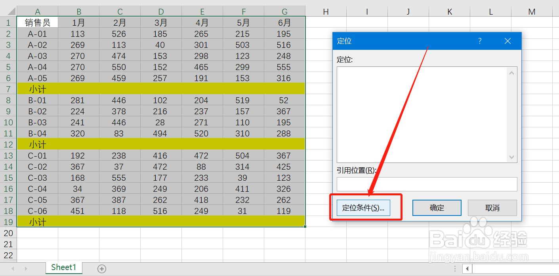Select column G header
This screenshot has width=559, height=276.
[284, 11]
